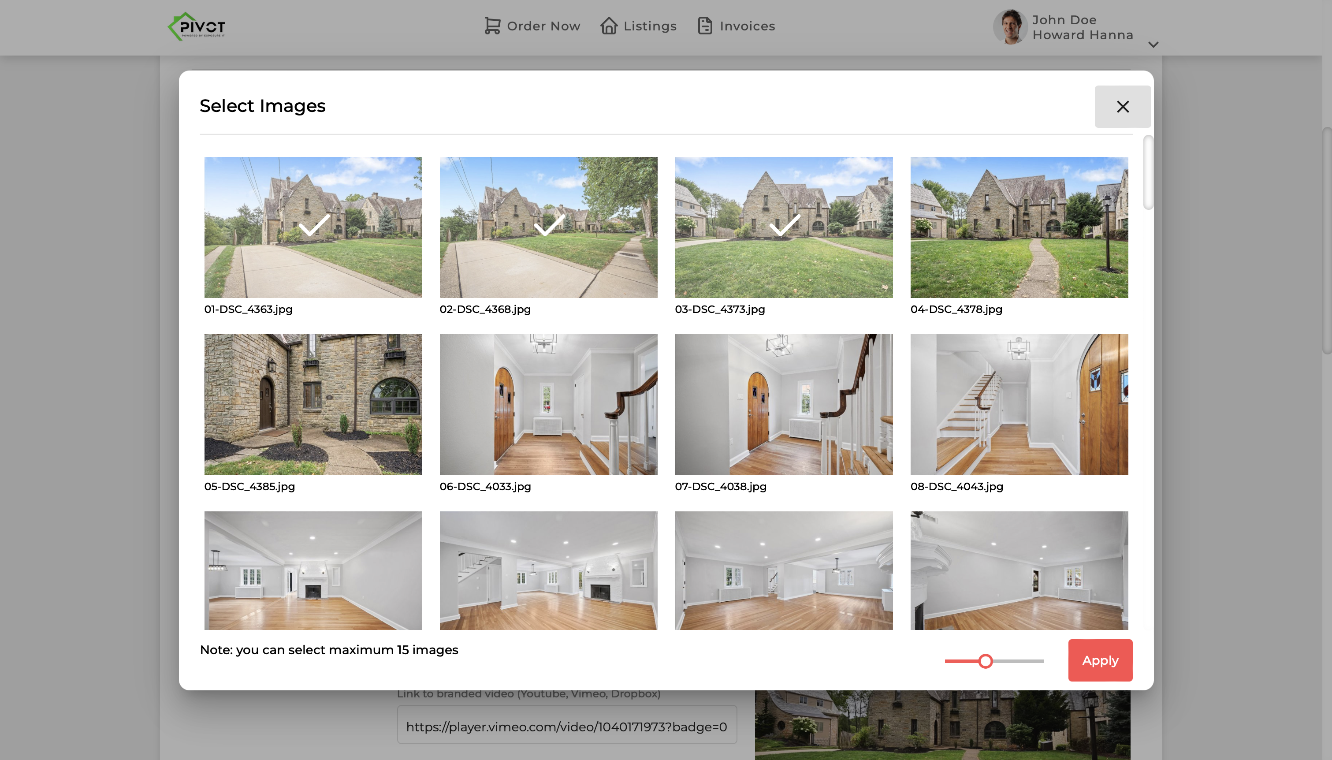1332x760 pixels.
Task: Select stone entrance photo 05-DSC_4385.jpg
Action: pyautogui.click(x=313, y=405)
